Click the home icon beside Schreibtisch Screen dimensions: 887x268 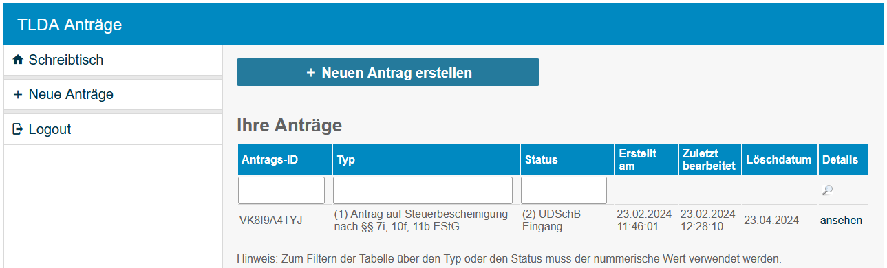coord(18,60)
